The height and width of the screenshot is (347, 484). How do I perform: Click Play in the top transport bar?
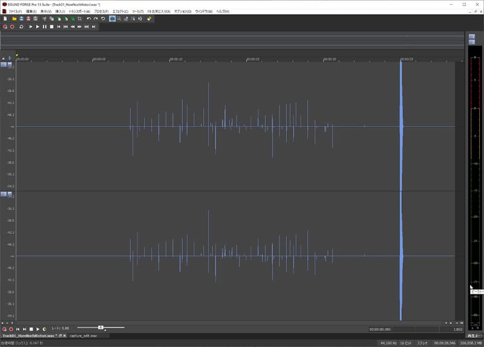tap(38, 27)
